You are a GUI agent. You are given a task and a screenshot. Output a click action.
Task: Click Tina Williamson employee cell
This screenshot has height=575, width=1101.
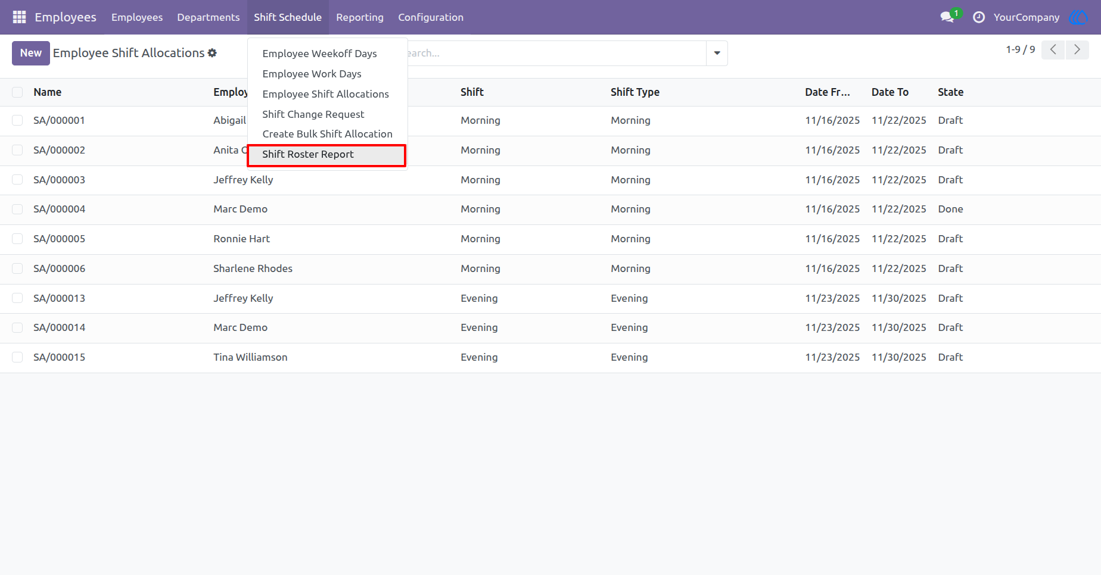(250, 357)
